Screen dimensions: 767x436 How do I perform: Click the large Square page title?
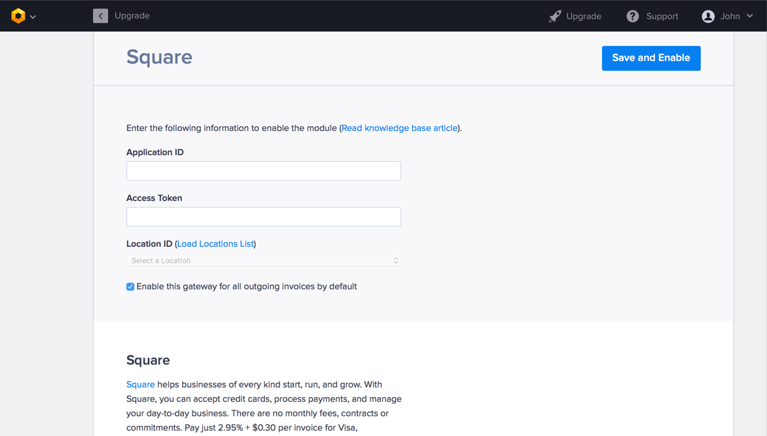tap(160, 57)
